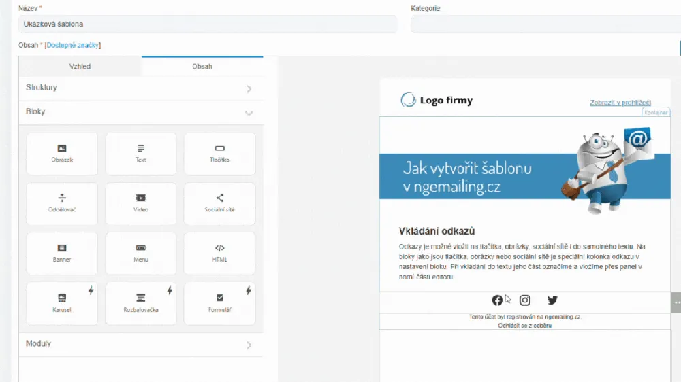Select the Banner block
Screen dimensions: 681x382
coord(62,253)
